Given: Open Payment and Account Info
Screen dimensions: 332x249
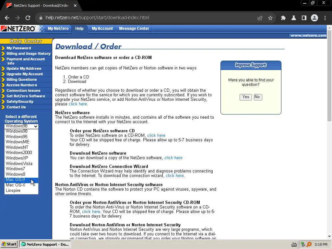Looking at the screenshot, I should (26, 61).
